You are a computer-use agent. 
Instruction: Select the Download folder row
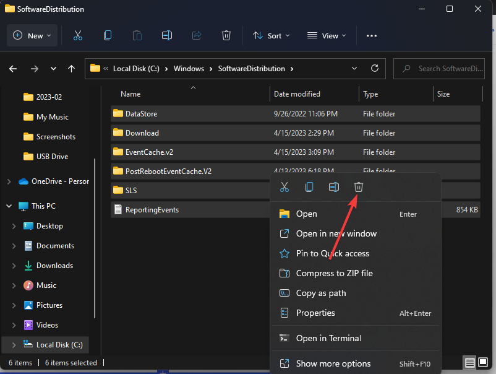296,133
